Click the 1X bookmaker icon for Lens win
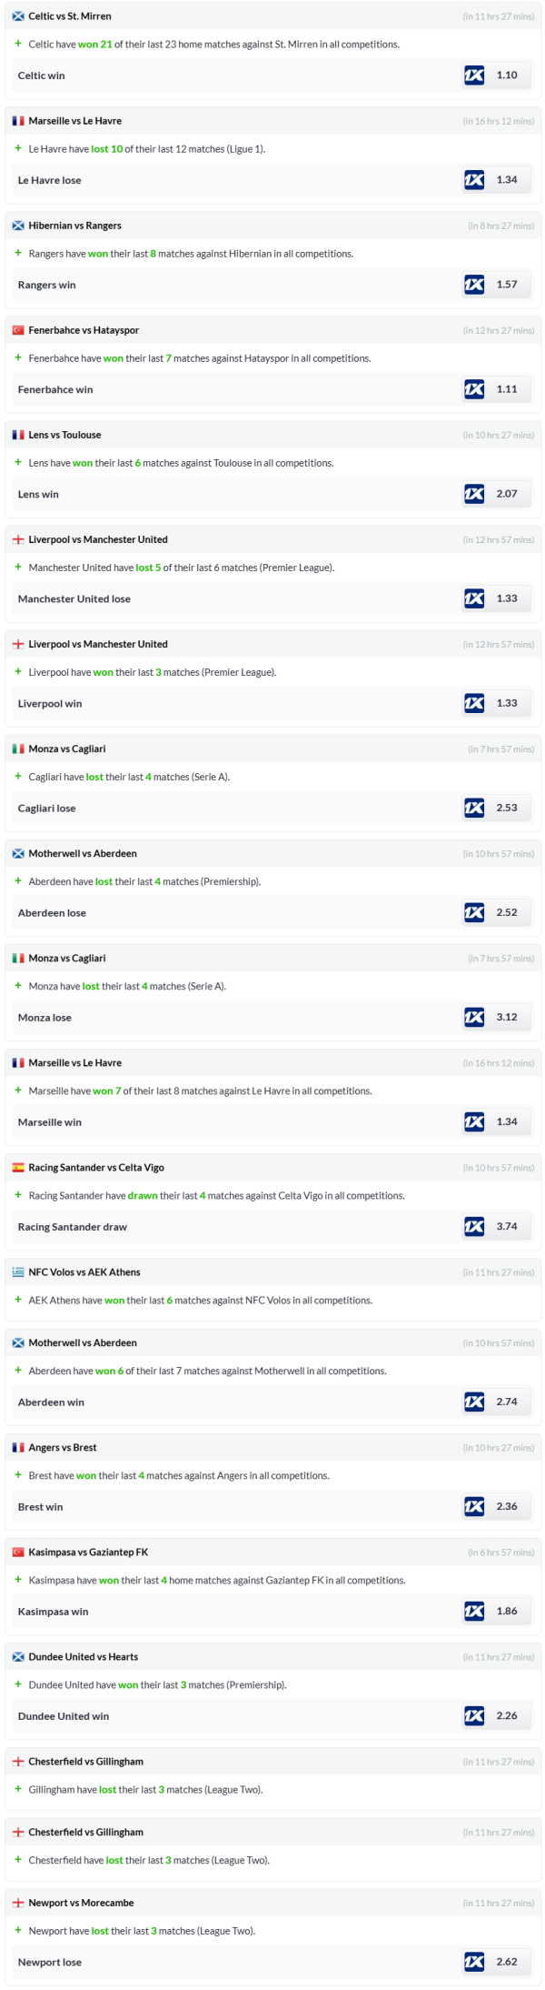545x1990 pixels. 474,494
